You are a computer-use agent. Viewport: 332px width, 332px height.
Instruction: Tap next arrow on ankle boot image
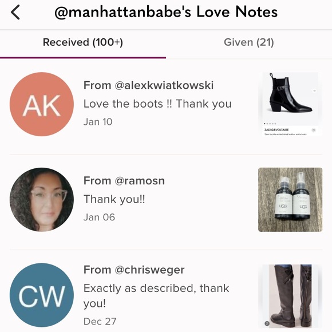tap(314, 90)
